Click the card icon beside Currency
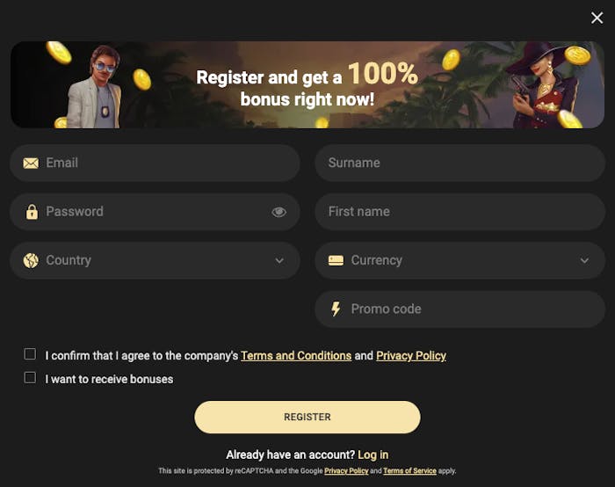 [336, 260]
